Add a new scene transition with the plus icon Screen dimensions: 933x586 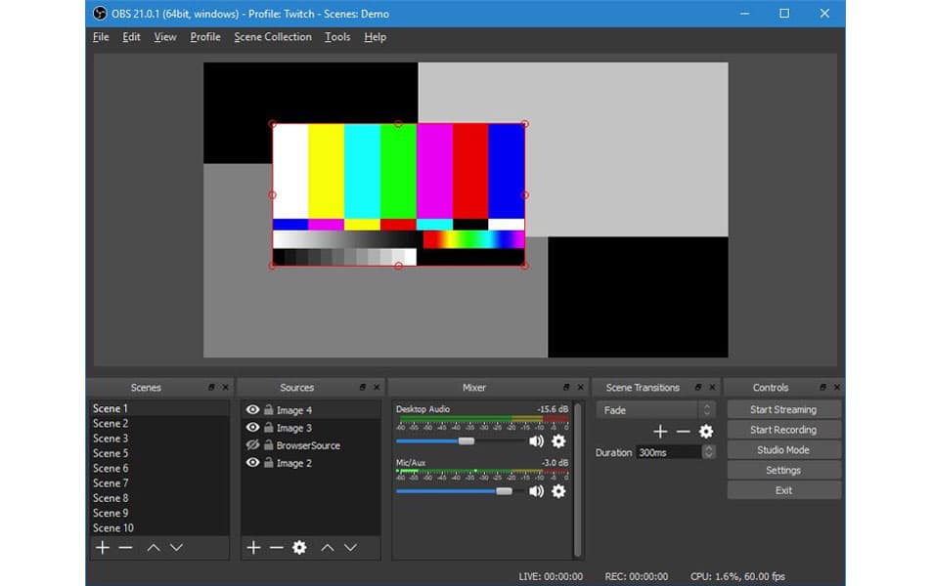coord(660,431)
